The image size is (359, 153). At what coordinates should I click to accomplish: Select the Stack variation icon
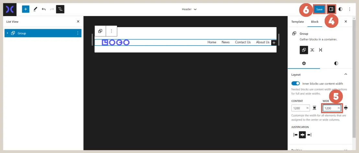320,50
